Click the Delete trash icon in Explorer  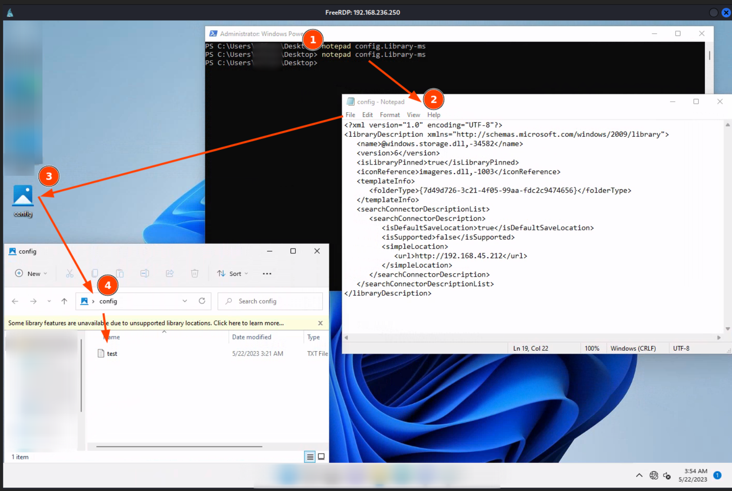point(195,274)
